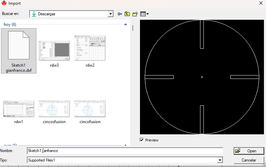266x167 pixels.
Task: Open the view menu dropdown
Action: click(x=144, y=14)
